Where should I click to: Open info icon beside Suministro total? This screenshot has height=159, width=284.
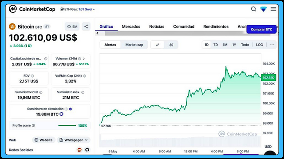click(41, 92)
